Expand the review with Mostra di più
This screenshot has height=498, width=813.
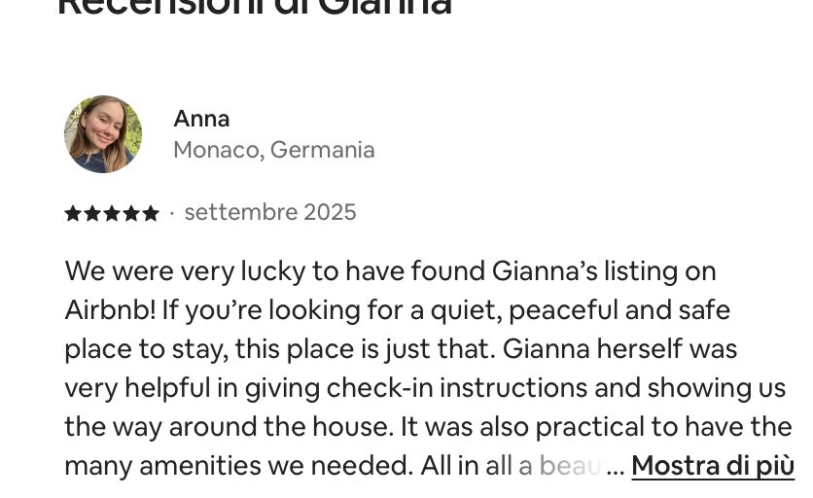click(712, 466)
